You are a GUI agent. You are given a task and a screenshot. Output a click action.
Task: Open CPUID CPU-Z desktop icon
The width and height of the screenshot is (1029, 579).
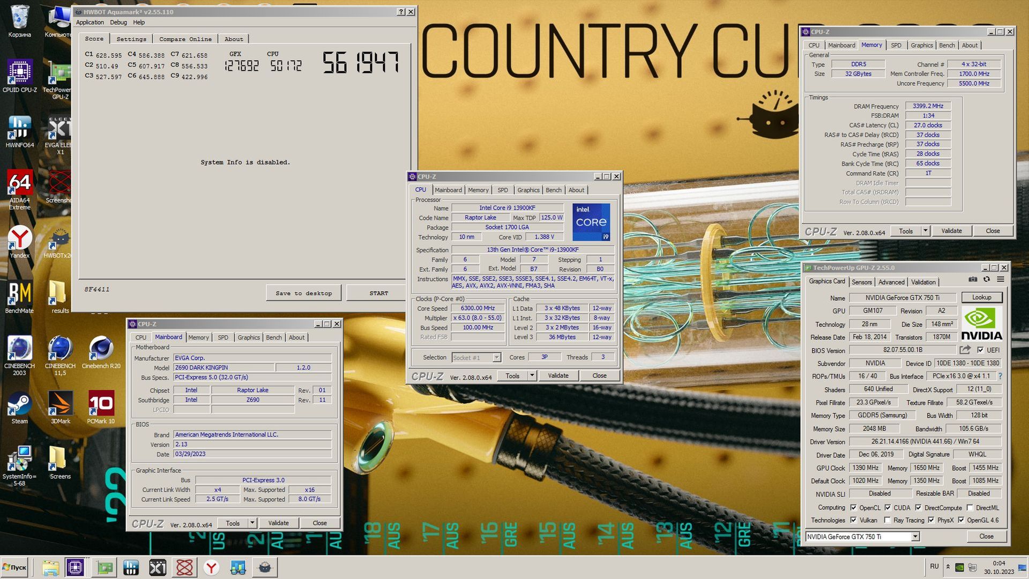(19, 76)
